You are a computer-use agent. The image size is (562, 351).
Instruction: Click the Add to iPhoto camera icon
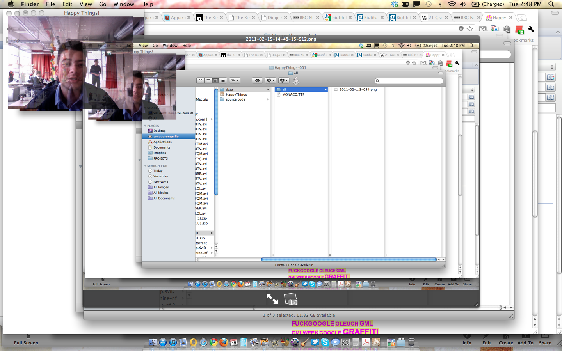(291, 299)
